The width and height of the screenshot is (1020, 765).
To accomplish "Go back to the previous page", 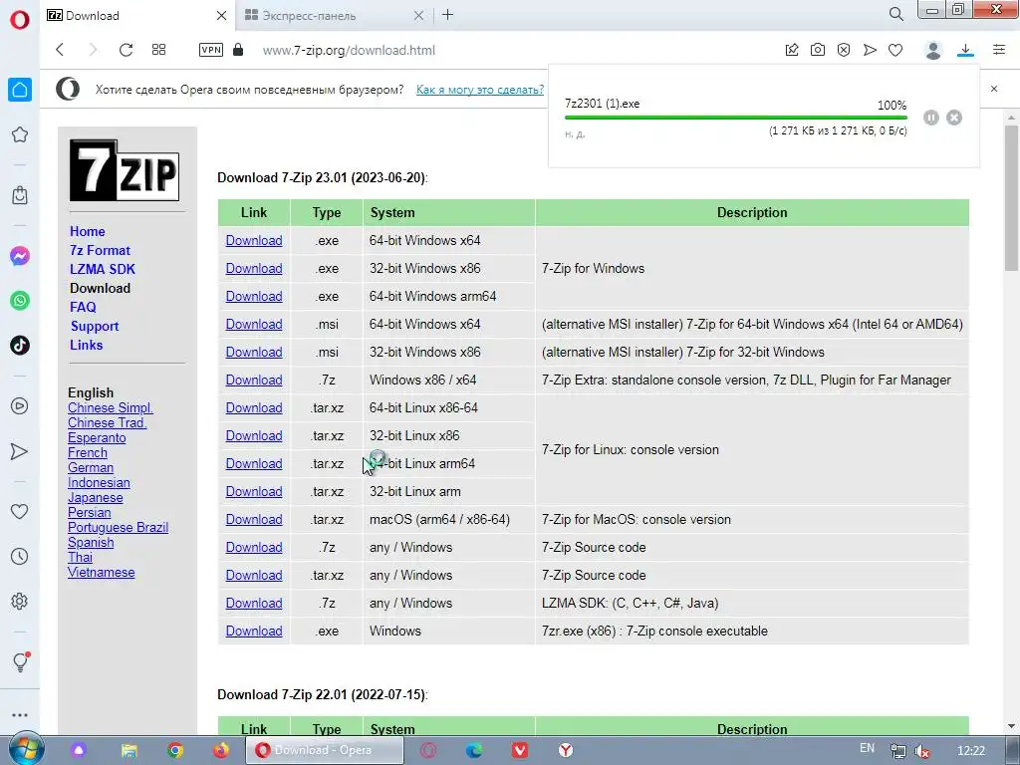I will tap(60, 50).
